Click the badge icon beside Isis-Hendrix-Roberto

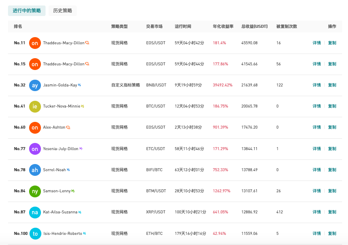pyautogui.click(x=84, y=234)
